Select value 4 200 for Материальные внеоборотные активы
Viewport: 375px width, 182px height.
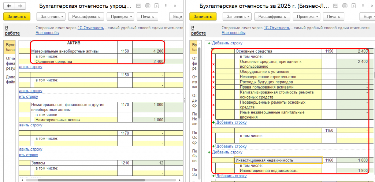[x=148, y=51]
